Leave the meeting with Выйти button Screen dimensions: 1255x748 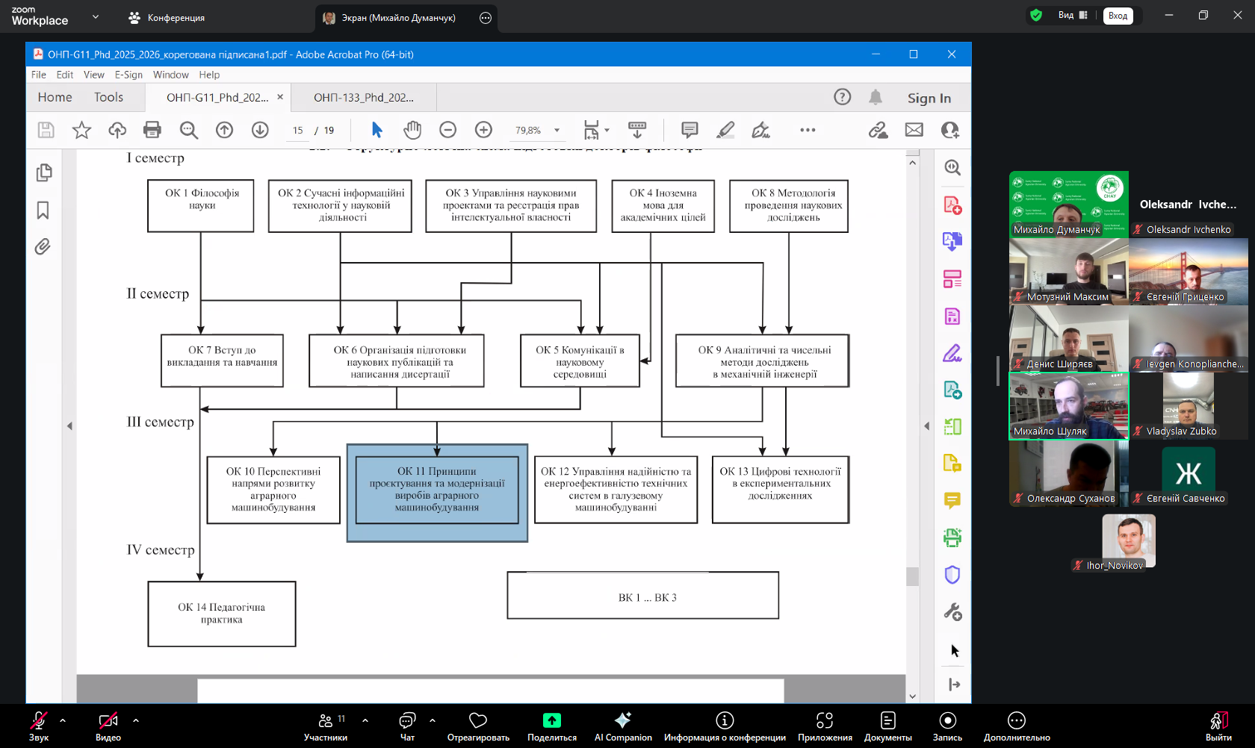pos(1218,726)
